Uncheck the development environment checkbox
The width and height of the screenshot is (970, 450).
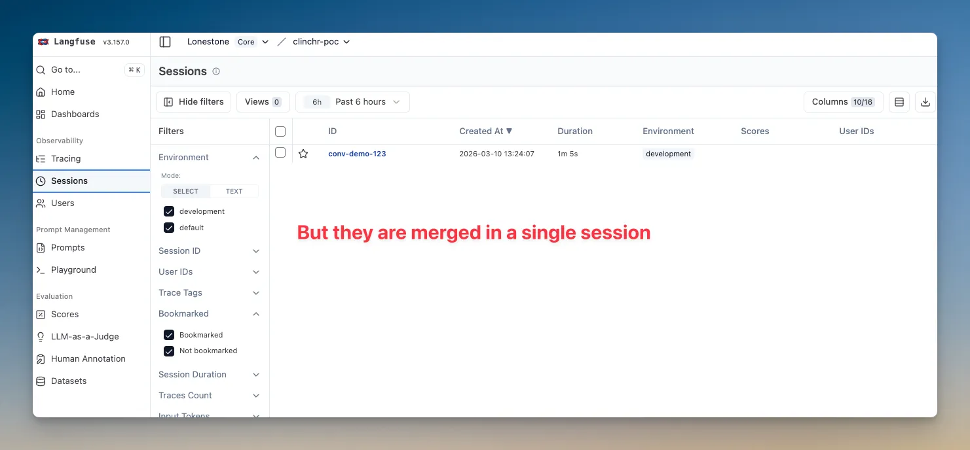tap(169, 211)
